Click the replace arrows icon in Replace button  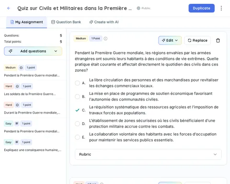189,40
